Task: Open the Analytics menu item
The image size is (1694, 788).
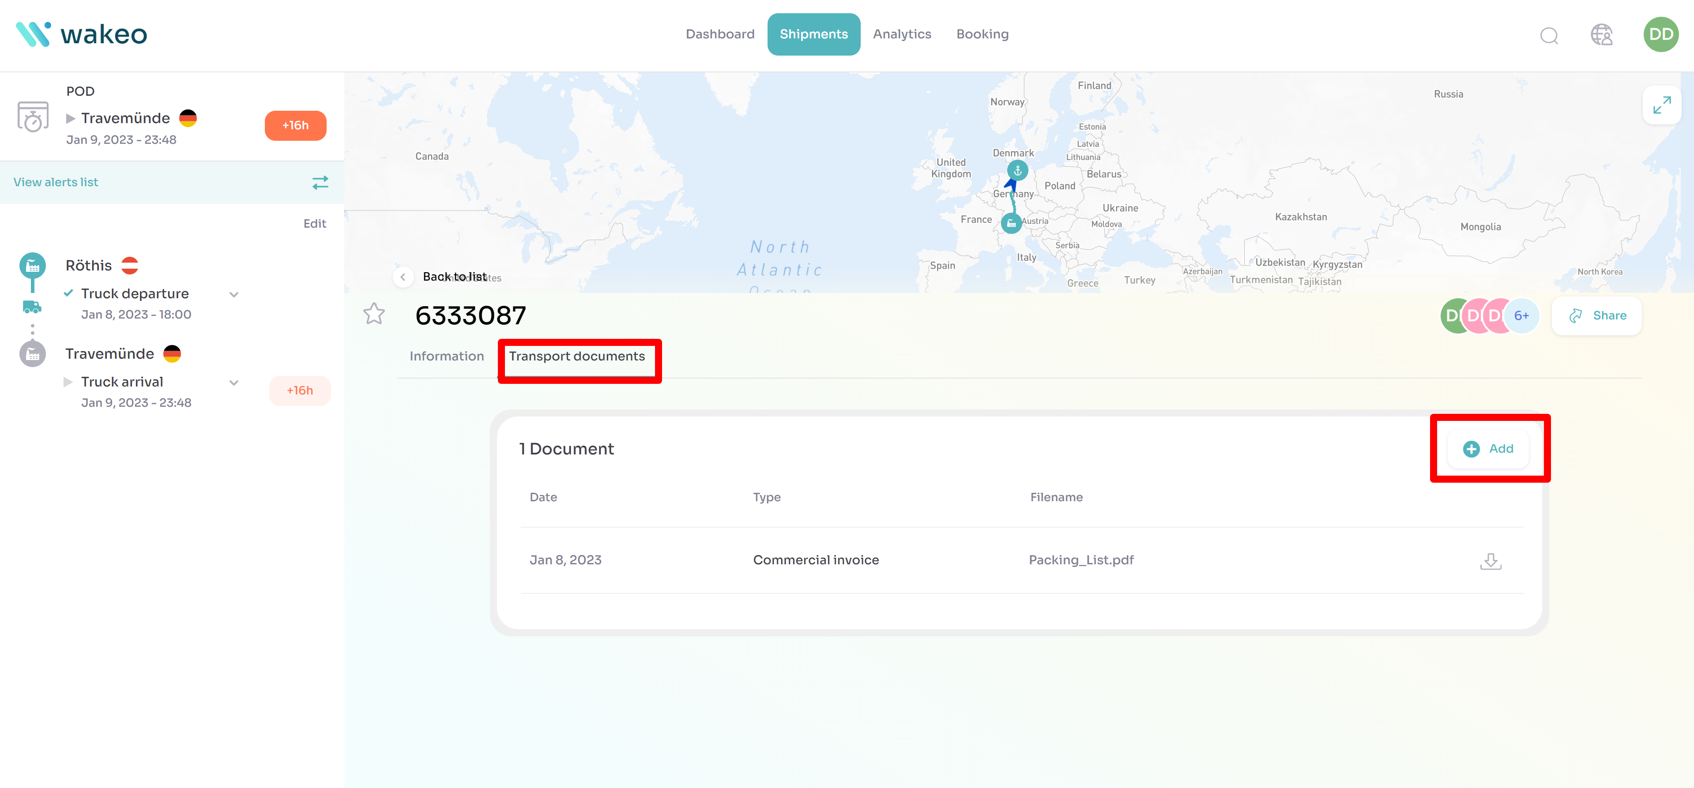Action: click(x=902, y=34)
